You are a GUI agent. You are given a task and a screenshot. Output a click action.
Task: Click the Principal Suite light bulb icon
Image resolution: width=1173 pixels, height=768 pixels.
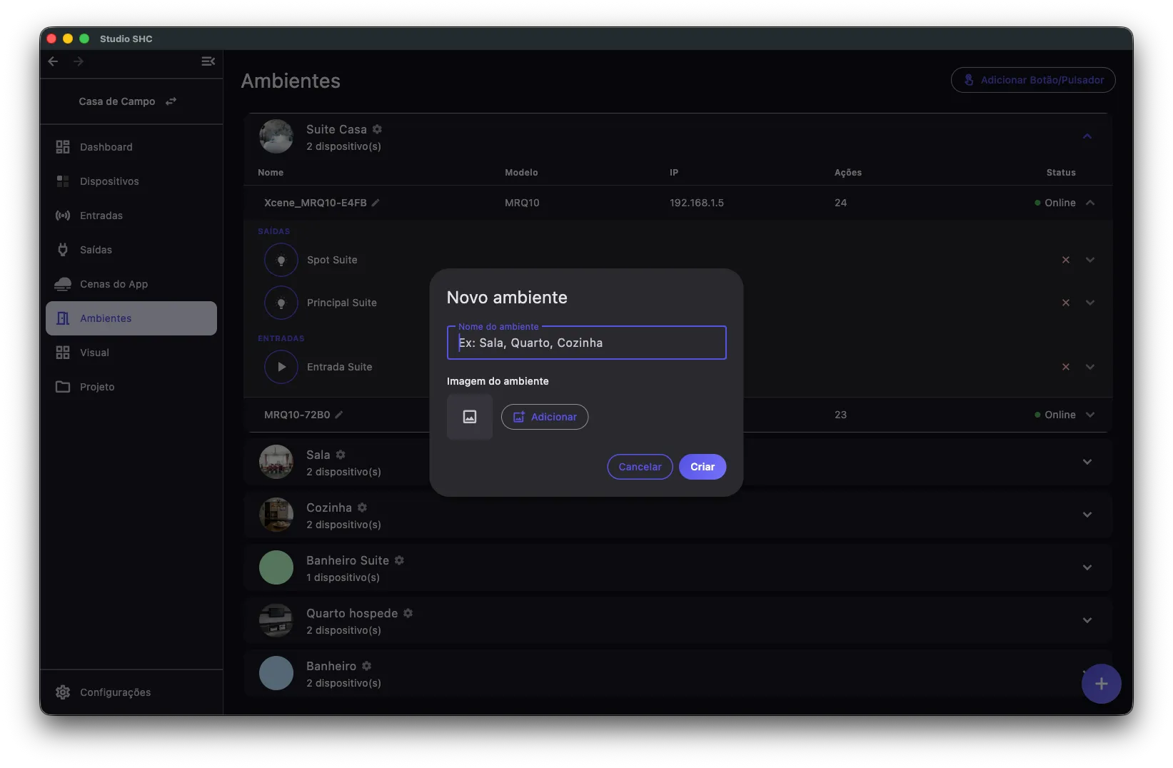[x=281, y=303]
